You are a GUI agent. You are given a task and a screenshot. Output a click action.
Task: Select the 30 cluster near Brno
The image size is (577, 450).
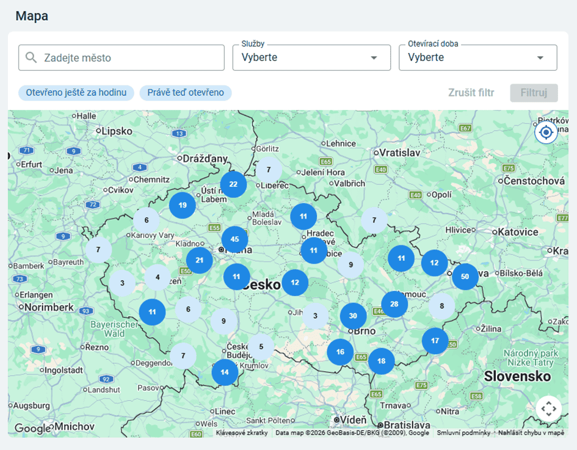pos(354,316)
